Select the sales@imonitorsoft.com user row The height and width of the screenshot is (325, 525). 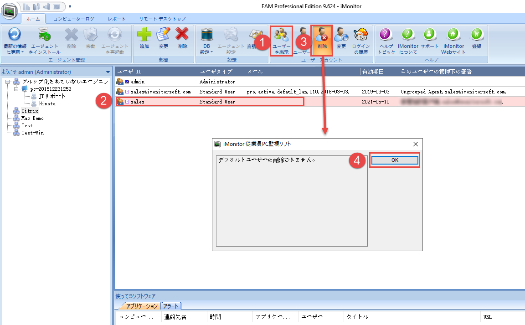pyautogui.click(x=320, y=92)
